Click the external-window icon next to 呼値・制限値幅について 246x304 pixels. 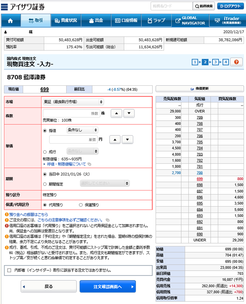point(89,164)
